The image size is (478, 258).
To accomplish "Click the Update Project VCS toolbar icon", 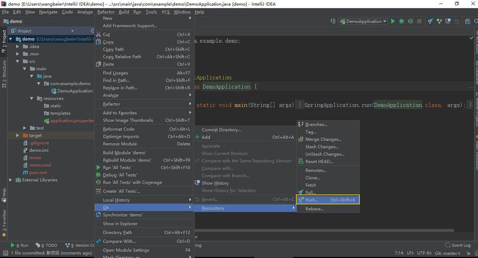I will [430, 21].
